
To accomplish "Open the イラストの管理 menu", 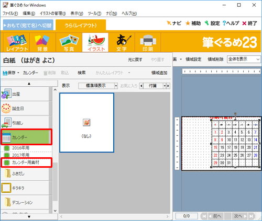I will (52, 14).
